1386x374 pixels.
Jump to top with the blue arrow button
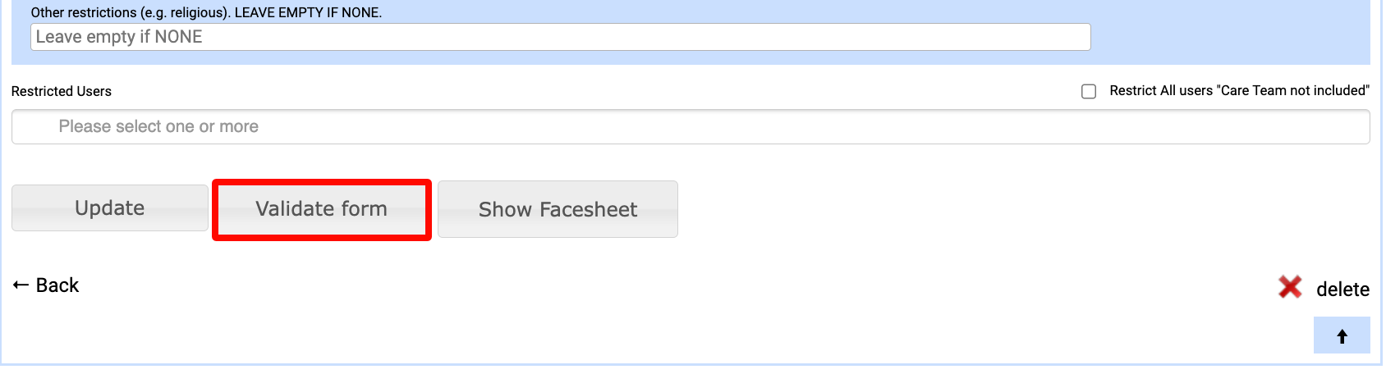pyautogui.click(x=1342, y=335)
